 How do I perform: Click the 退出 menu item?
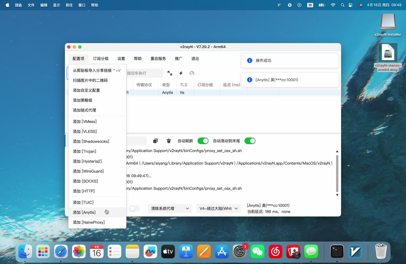[x=195, y=59]
